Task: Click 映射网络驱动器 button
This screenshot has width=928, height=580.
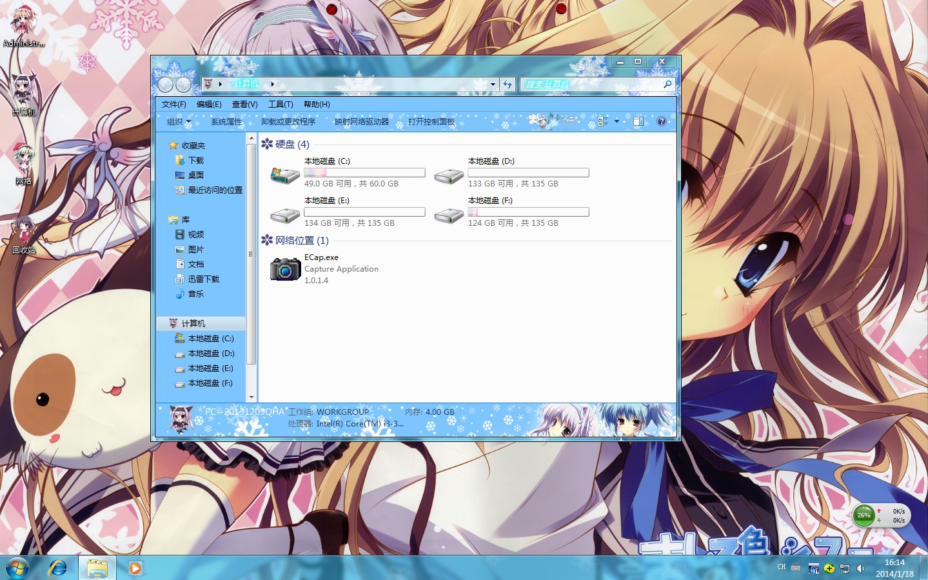Action: (x=362, y=121)
